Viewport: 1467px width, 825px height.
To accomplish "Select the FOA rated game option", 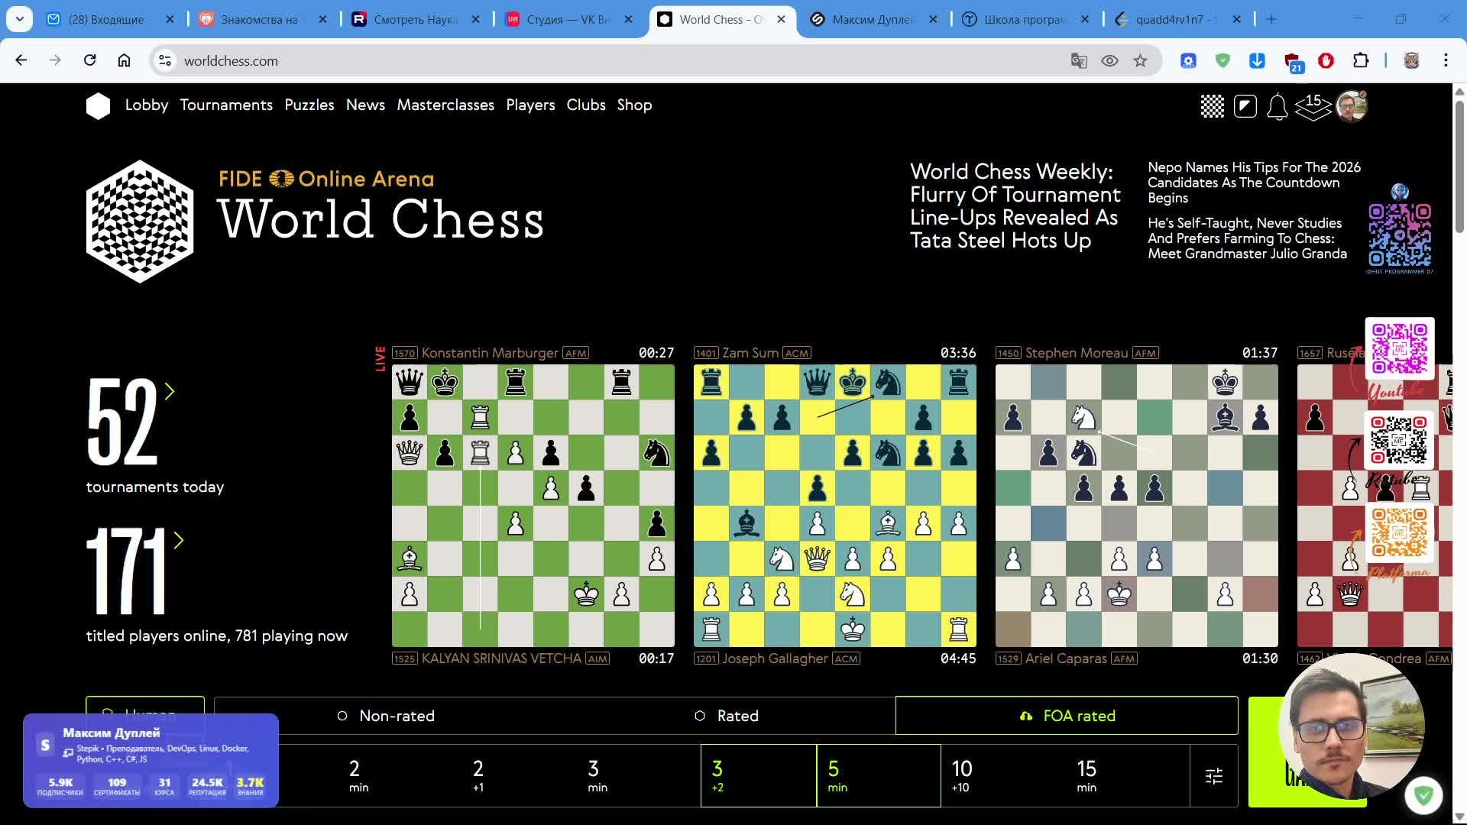I will [x=1067, y=716].
